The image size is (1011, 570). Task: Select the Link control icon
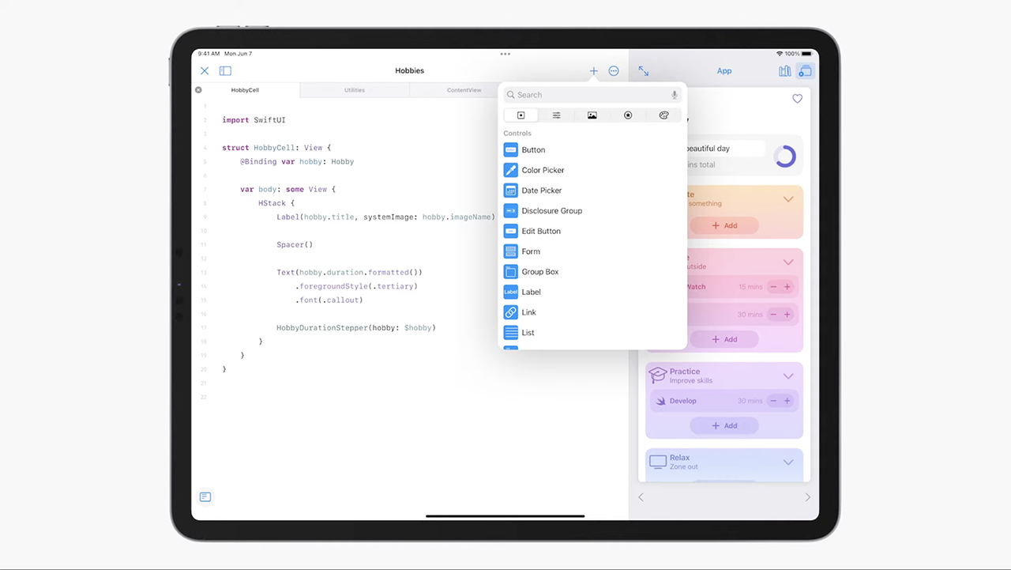(511, 312)
